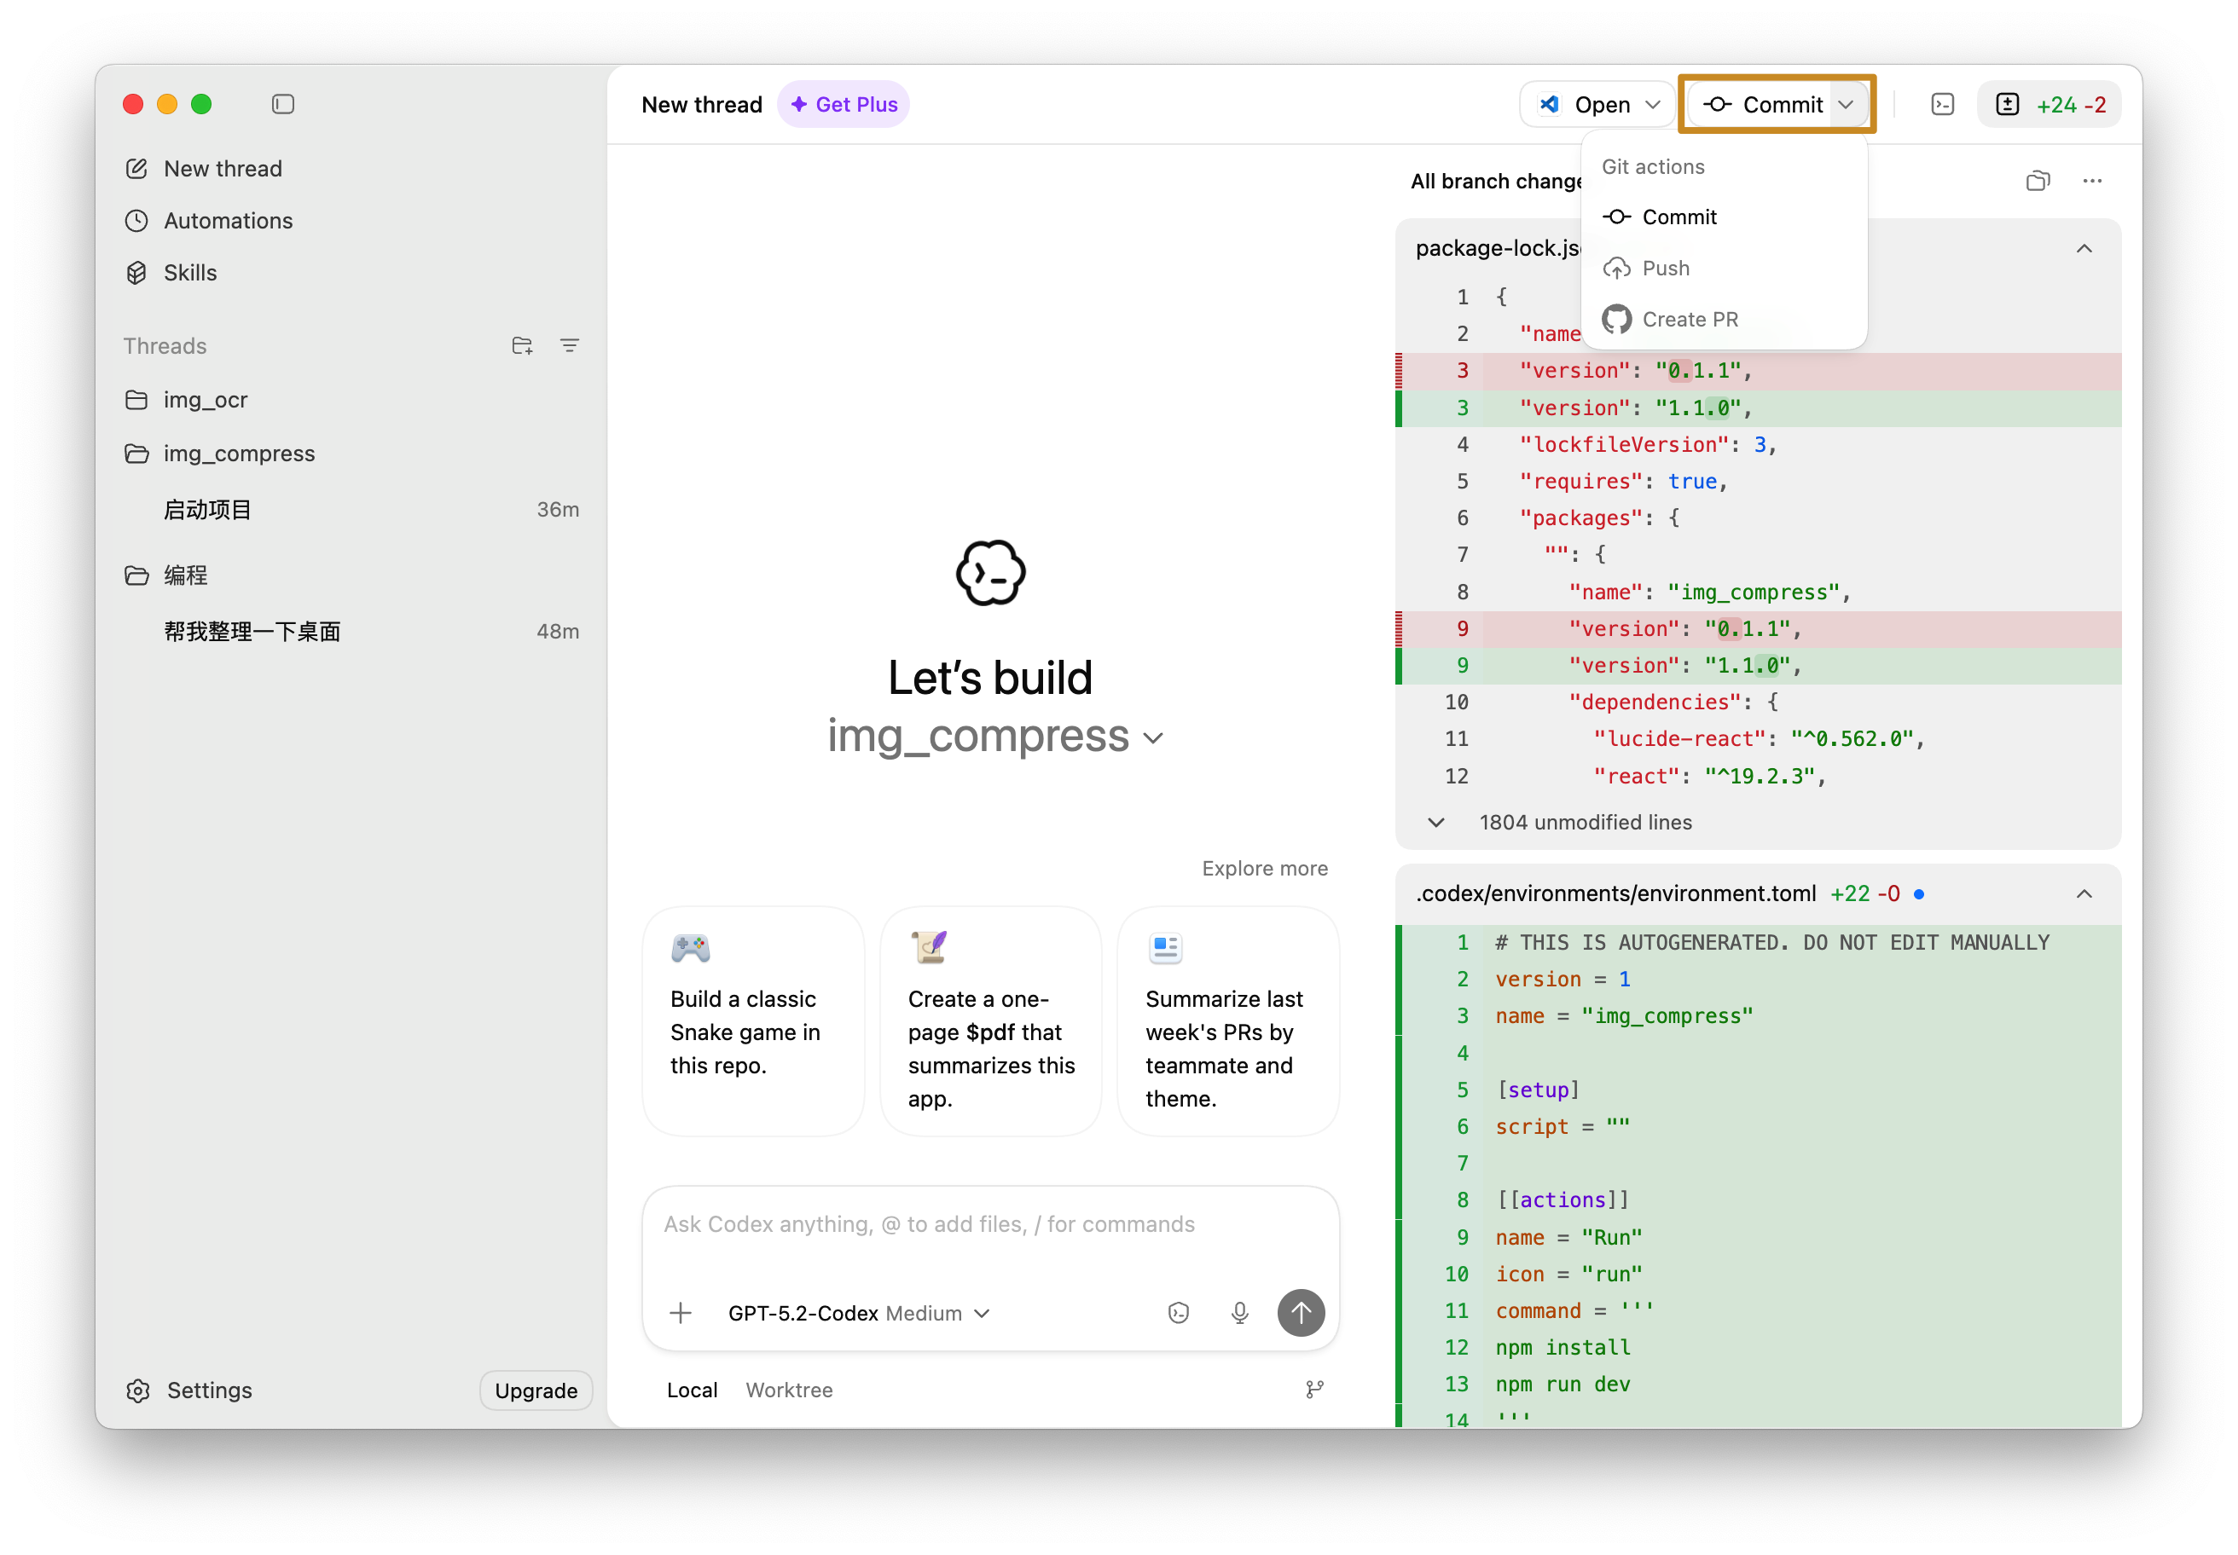Click the add new project folder icon
The width and height of the screenshot is (2238, 1555).
coord(521,346)
